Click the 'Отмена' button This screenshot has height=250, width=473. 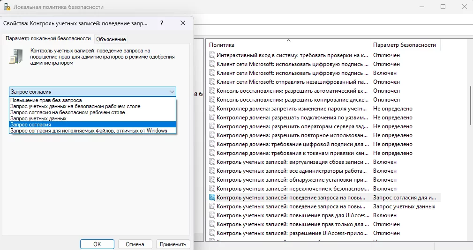click(x=135, y=244)
